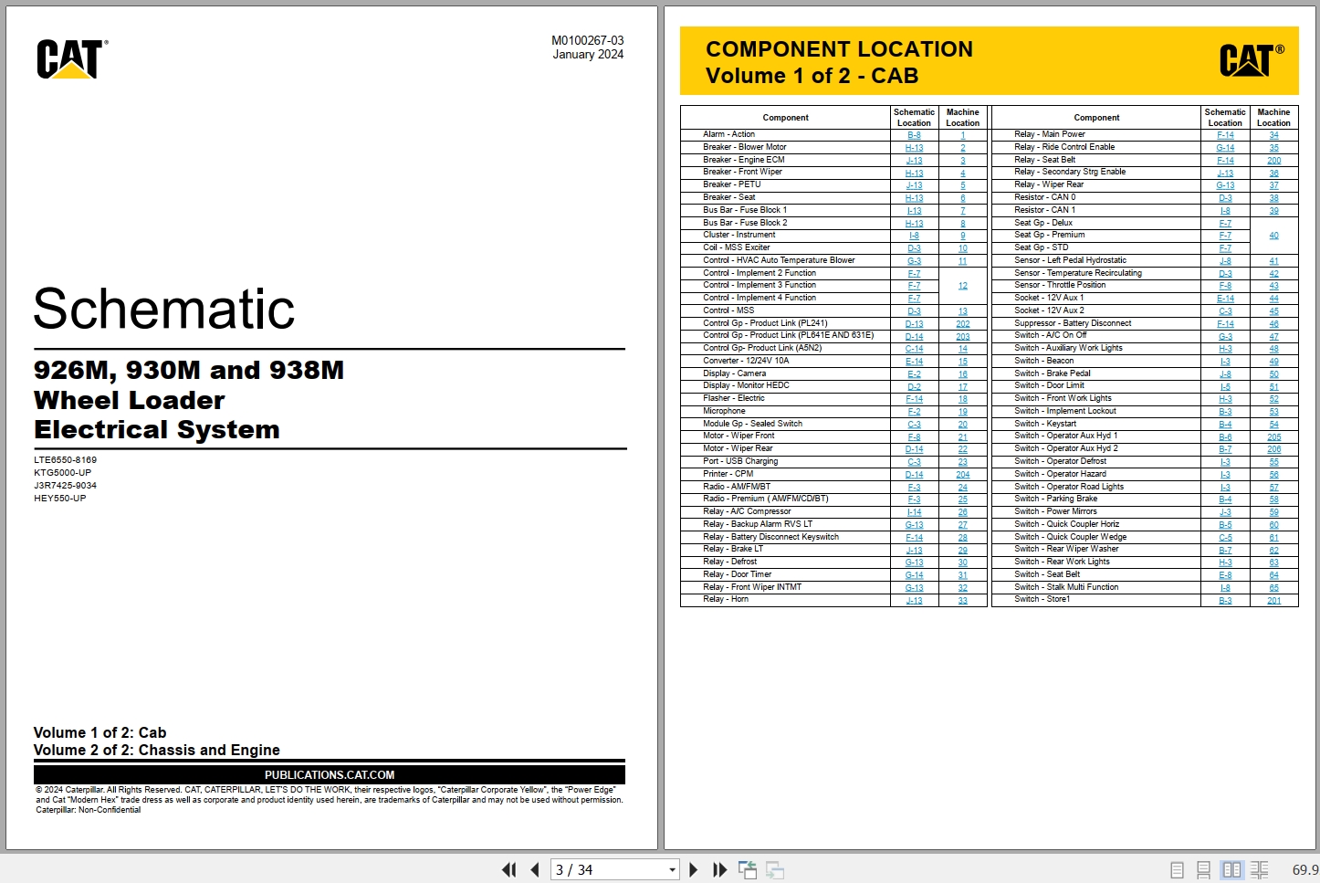1320x883 pixels.
Task: Open machine location 40 for Seat Gp rows
Action: click(x=1273, y=236)
